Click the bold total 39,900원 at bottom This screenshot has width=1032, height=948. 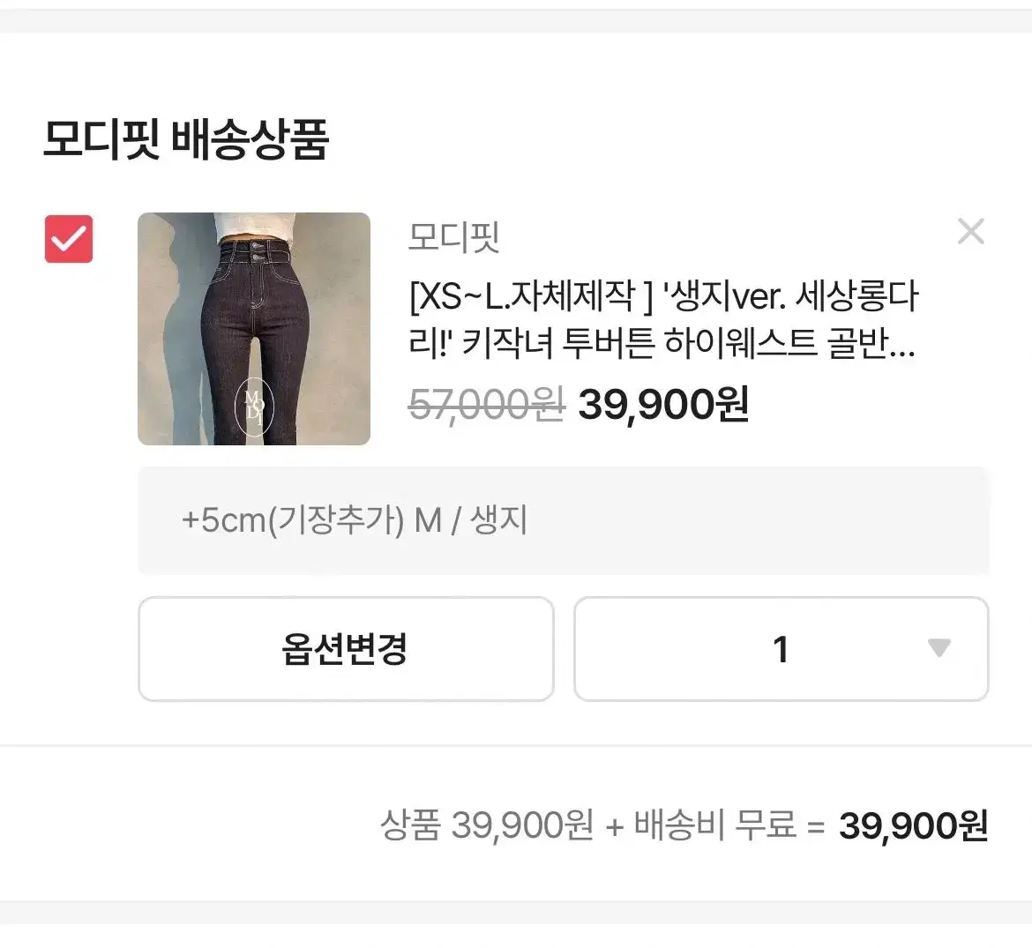(x=914, y=825)
